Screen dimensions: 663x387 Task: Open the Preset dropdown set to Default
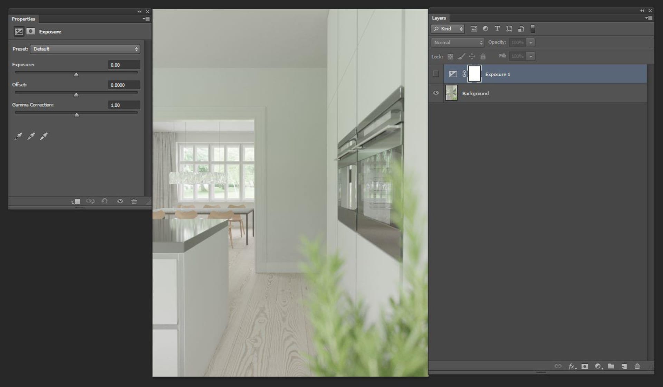pyautogui.click(x=85, y=49)
